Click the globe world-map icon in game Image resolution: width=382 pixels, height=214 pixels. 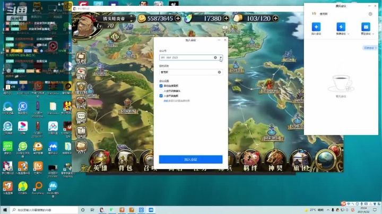pyautogui.click(x=326, y=159)
